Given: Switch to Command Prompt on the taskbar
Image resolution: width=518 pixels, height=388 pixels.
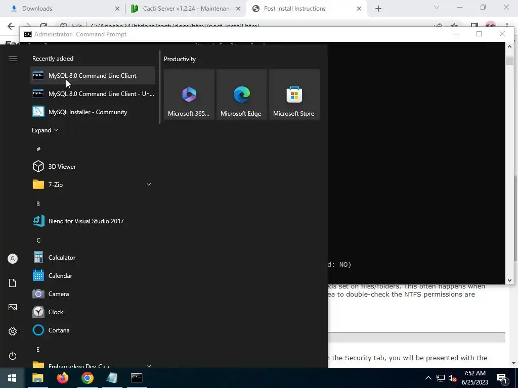Looking at the screenshot, I should [x=137, y=378].
